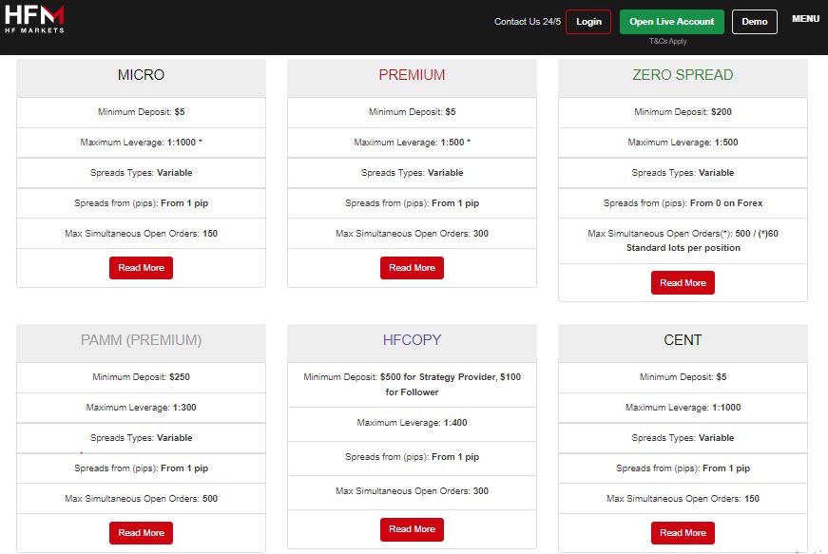This screenshot has height=554, width=828.
Task: Click Zero Spread Minimum Deposit $200 row
Action: point(683,112)
